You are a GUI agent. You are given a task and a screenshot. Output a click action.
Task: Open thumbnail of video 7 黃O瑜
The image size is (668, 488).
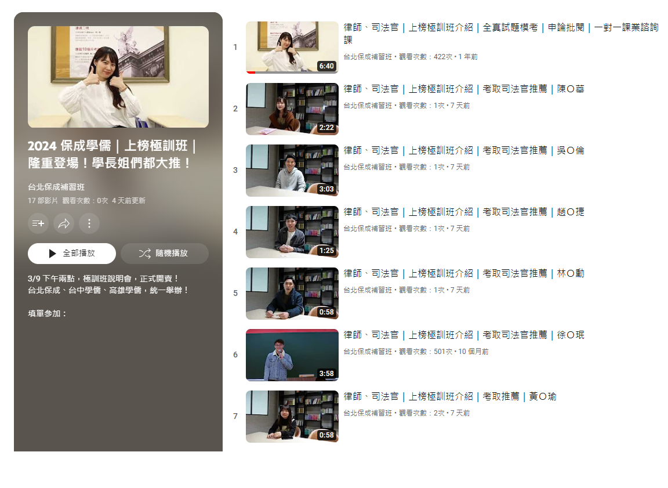[292, 417]
